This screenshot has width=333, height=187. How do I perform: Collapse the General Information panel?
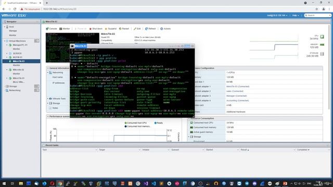click(x=48, y=68)
